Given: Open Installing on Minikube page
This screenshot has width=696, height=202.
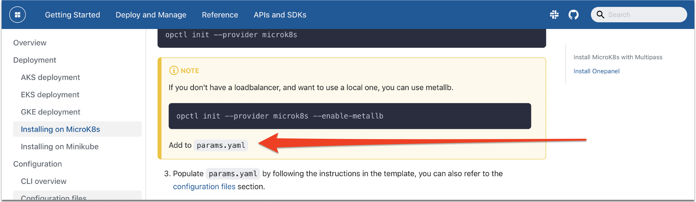Looking at the screenshot, I should pyautogui.click(x=60, y=146).
